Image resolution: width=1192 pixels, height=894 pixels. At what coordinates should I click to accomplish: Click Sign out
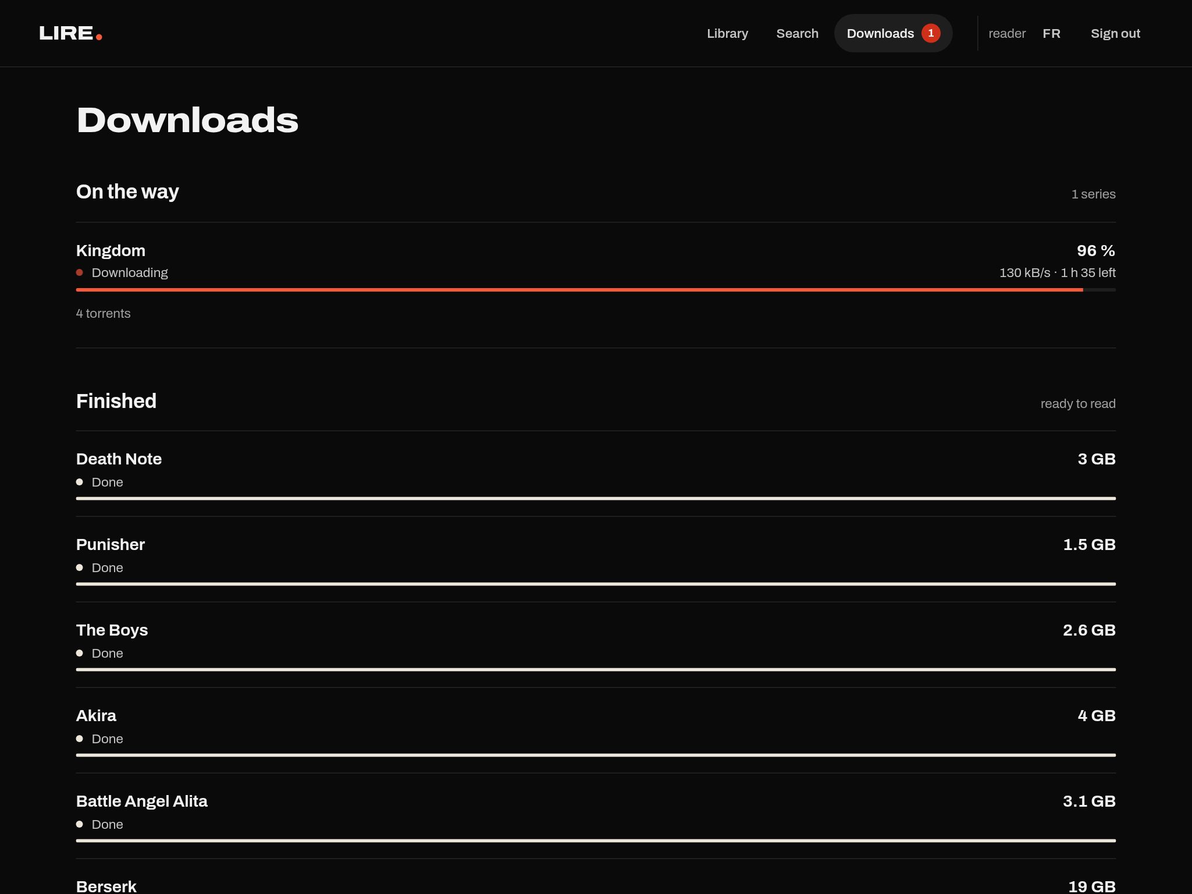point(1115,33)
